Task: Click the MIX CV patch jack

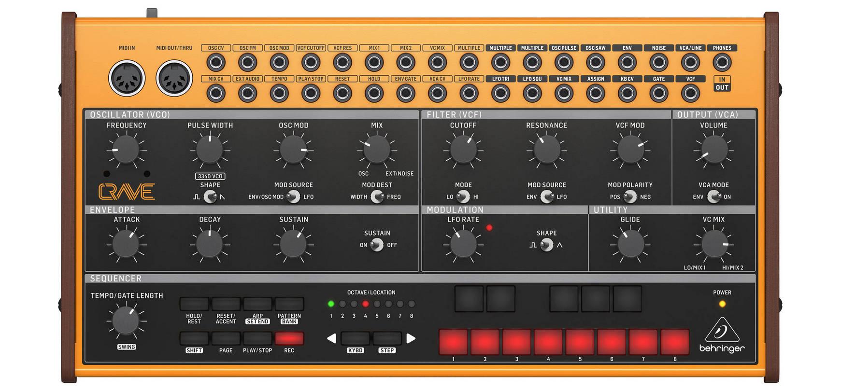Action: [x=216, y=93]
